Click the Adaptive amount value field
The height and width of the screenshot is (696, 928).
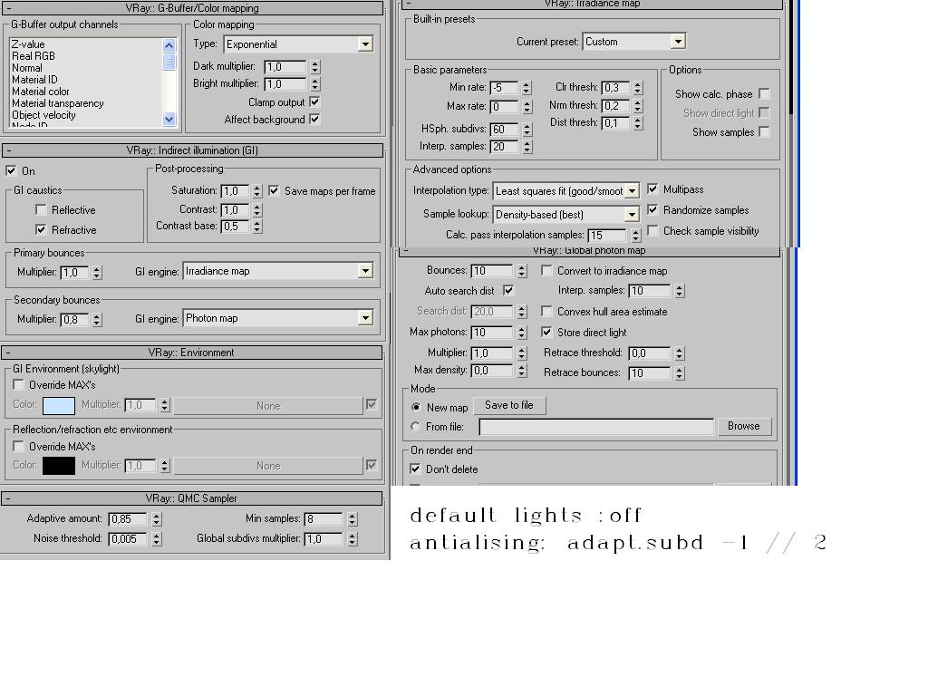click(128, 519)
